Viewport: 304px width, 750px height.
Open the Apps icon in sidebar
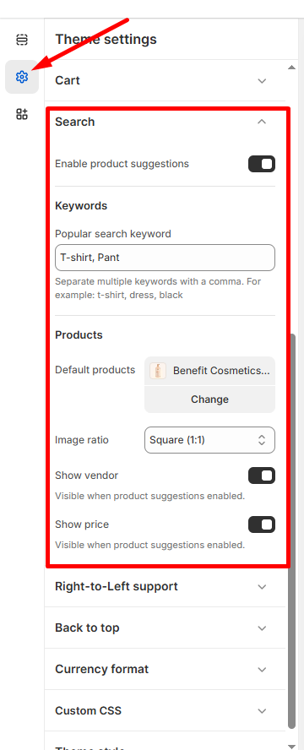(x=22, y=114)
